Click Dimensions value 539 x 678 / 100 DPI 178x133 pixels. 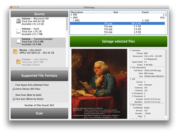tap(153, 56)
